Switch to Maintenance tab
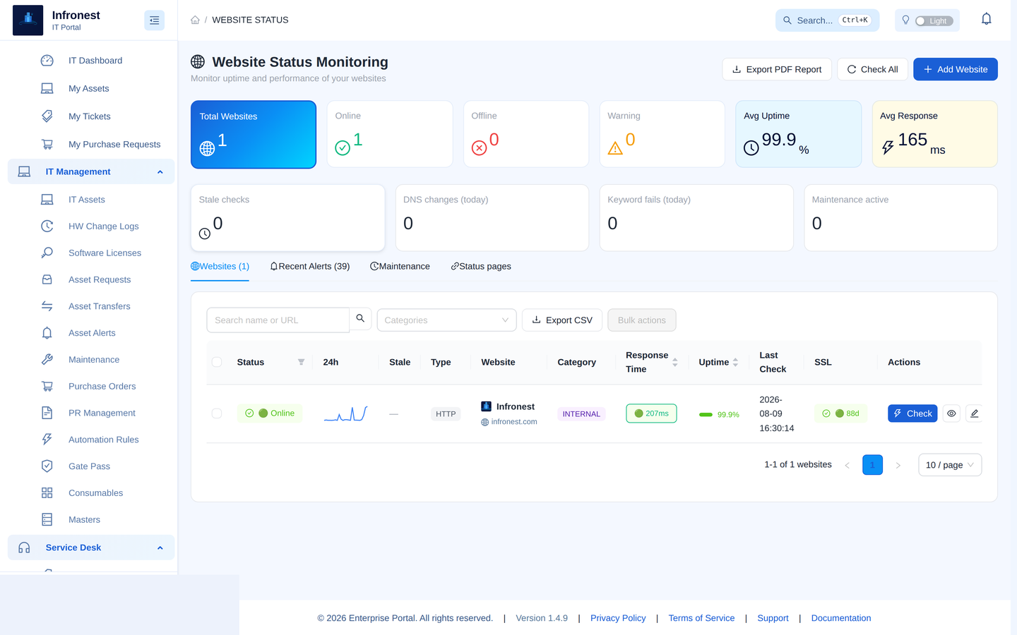The width and height of the screenshot is (1017, 635). pyautogui.click(x=400, y=266)
